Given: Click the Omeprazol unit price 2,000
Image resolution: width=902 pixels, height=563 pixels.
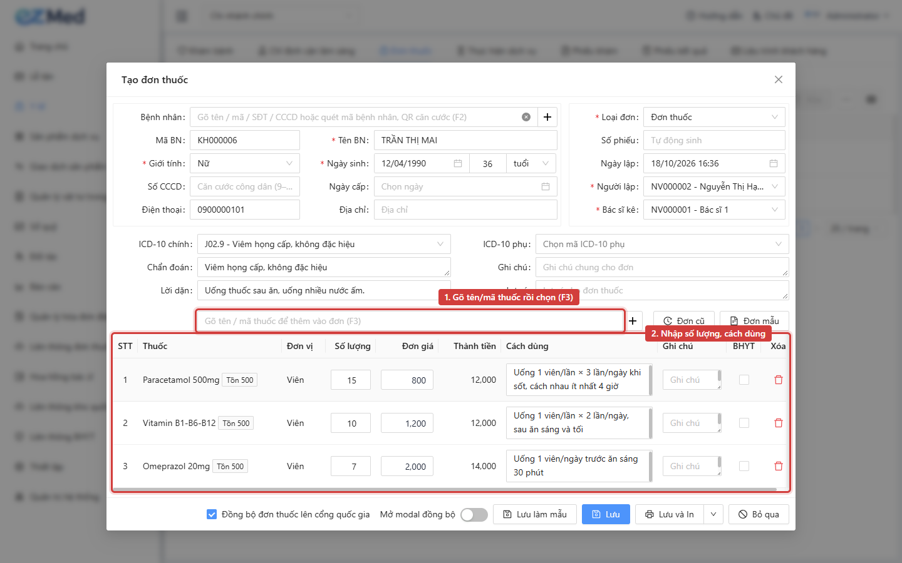Looking at the screenshot, I should [x=407, y=466].
